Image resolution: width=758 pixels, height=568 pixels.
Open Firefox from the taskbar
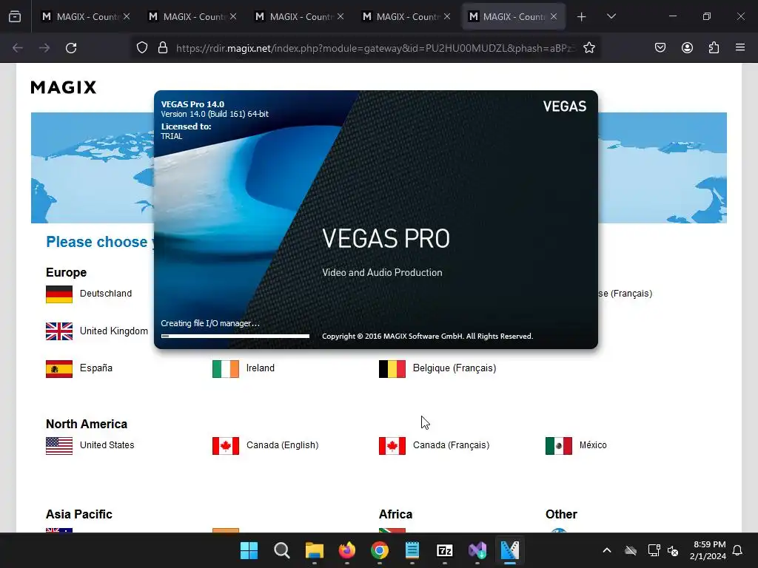click(x=346, y=550)
